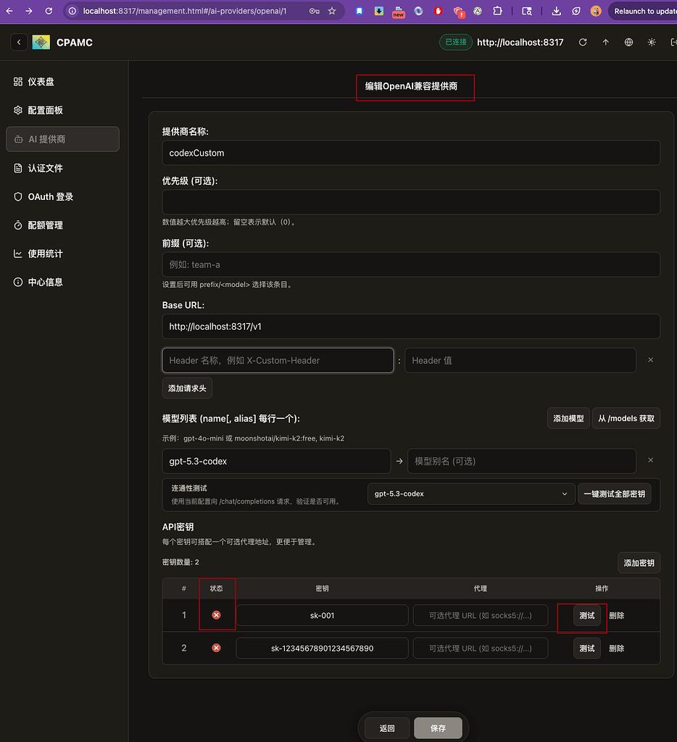Click 测试 for the sk-001 key
The image size is (677, 742).
click(x=587, y=616)
